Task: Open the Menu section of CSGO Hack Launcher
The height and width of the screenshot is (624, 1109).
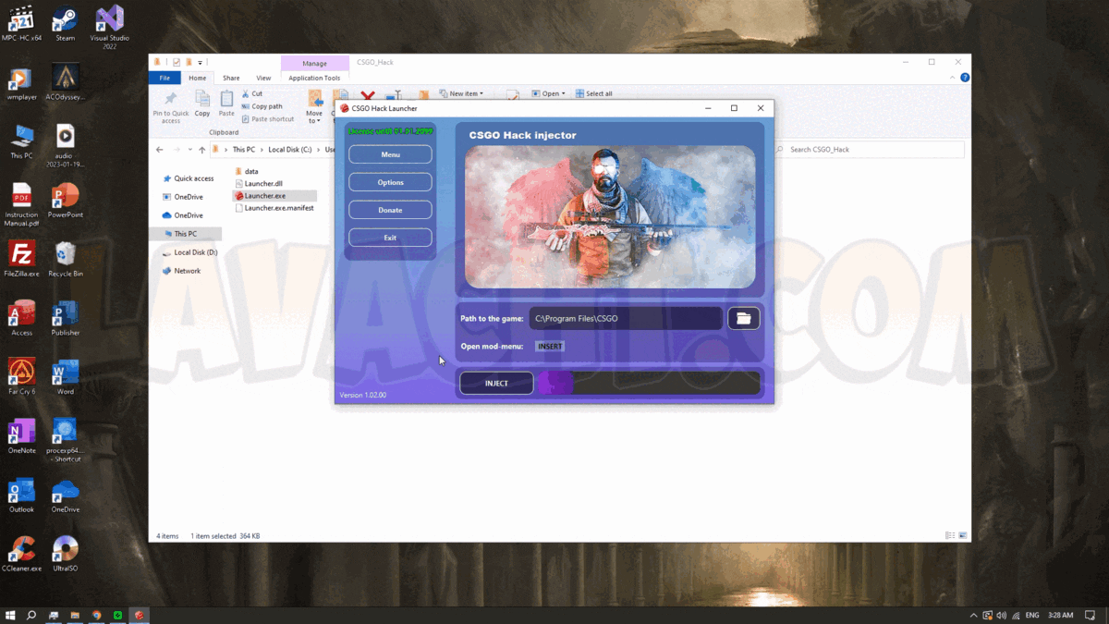Action: click(x=390, y=154)
